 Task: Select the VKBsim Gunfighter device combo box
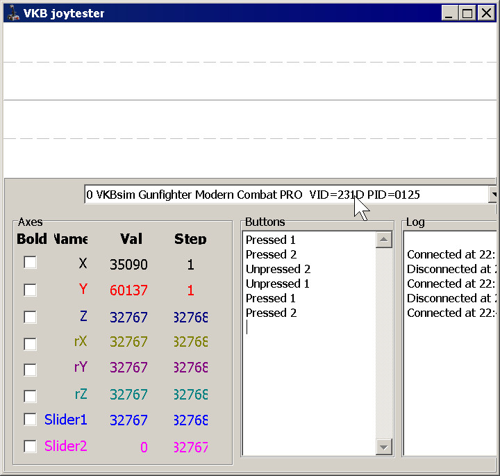click(290, 195)
